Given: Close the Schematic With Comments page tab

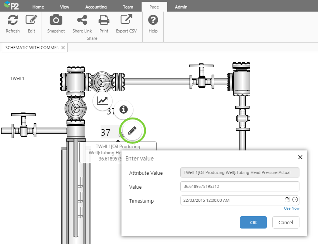Looking at the screenshot, I should (63, 48).
